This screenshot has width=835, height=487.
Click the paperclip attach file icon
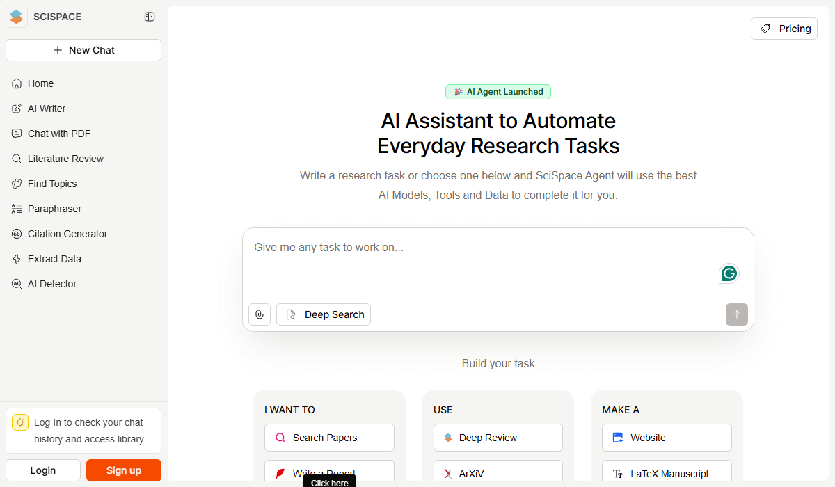[260, 314]
